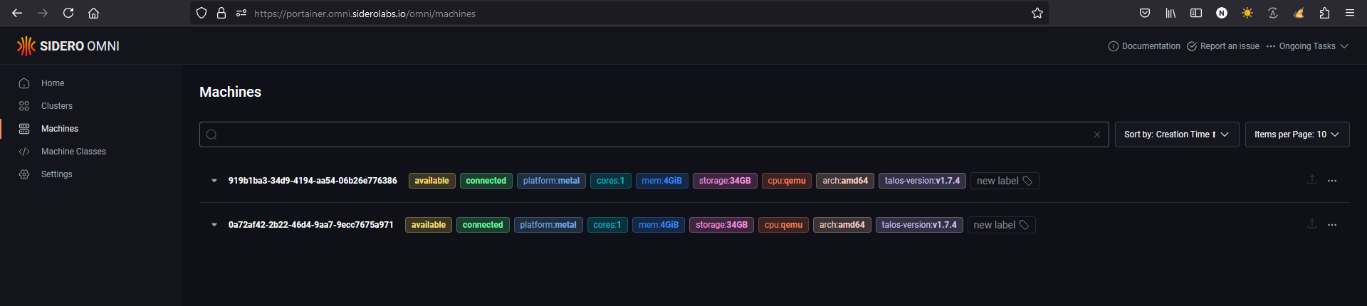Click the upload icon for 919b1ba3 machine
The image size is (1367, 306).
tap(1312, 180)
